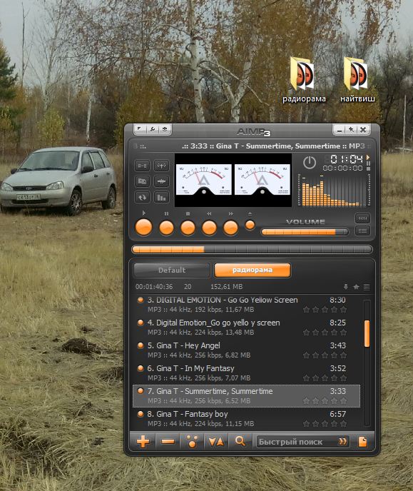
Task: Select the радиорама playlist tab
Action: [x=253, y=270]
